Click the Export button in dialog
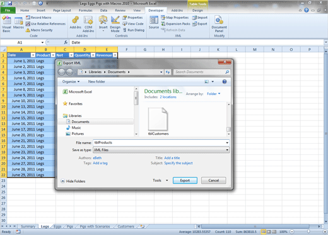Viewport: 328px width, 235px height. tap(185, 180)
